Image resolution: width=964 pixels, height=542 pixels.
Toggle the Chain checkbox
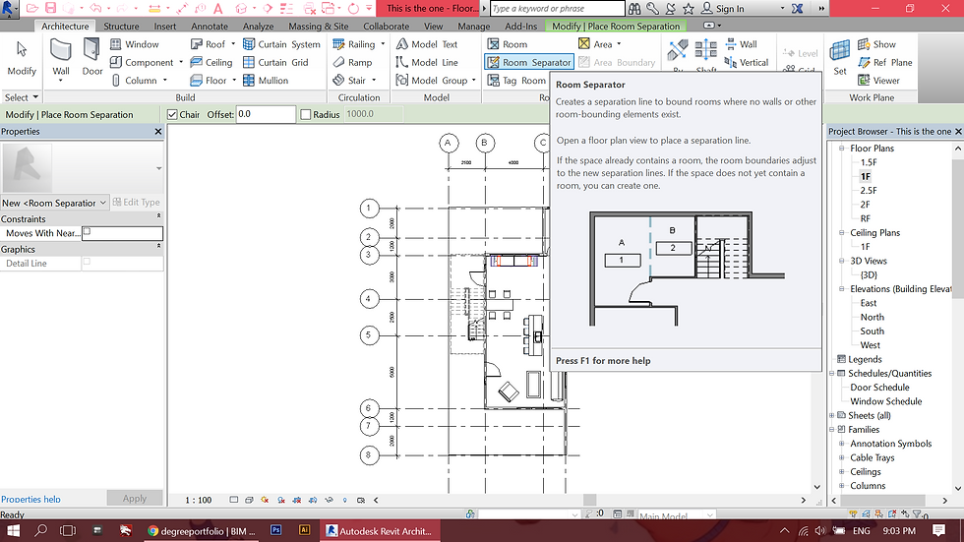click(x=172, y=114)
